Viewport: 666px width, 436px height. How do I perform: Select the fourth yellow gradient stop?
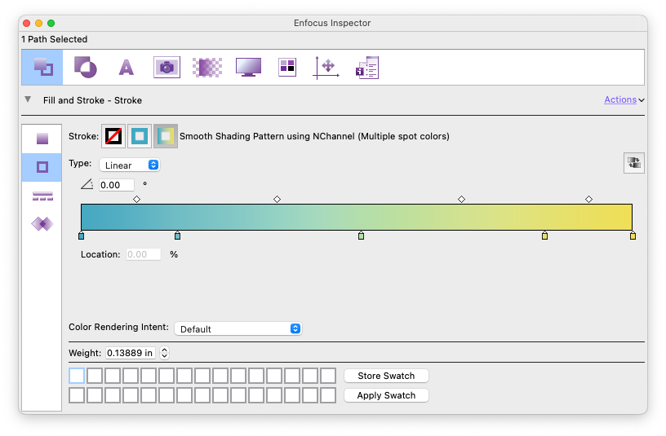pyautogui.click(x=544, y=236)
